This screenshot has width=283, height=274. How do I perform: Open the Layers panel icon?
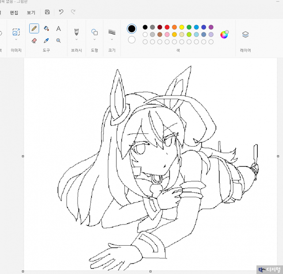click(x=245, y=34)
